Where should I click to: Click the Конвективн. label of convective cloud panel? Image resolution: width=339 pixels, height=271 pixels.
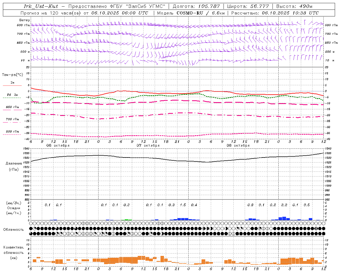point(14,247)
